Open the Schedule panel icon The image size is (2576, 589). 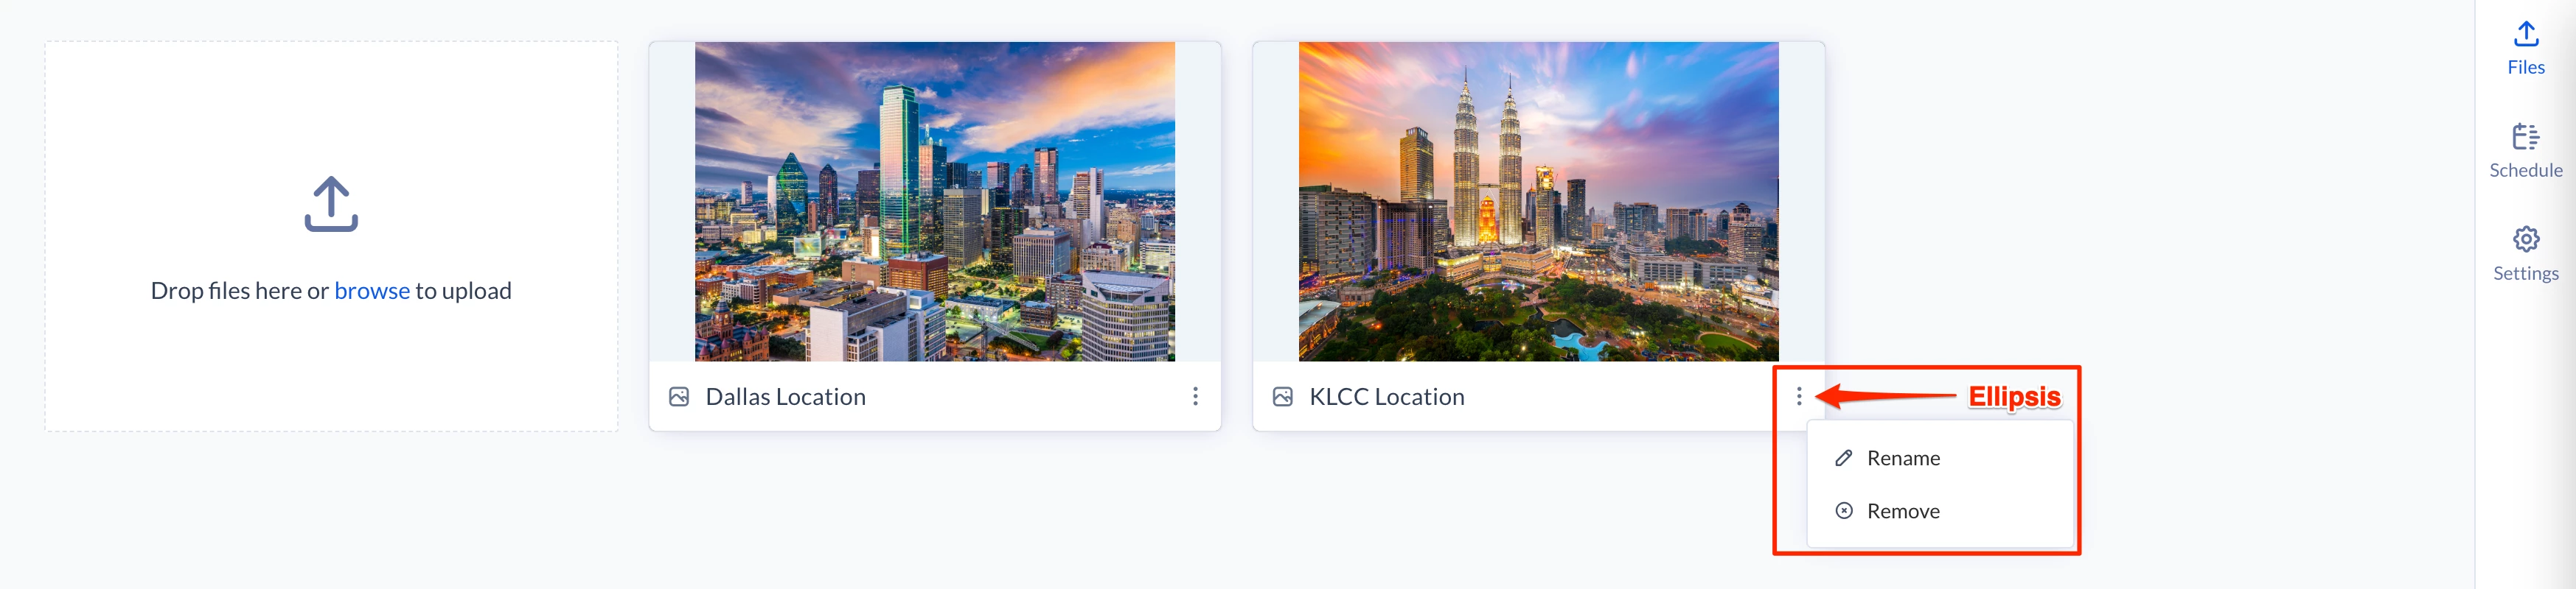click(2526, 137)
